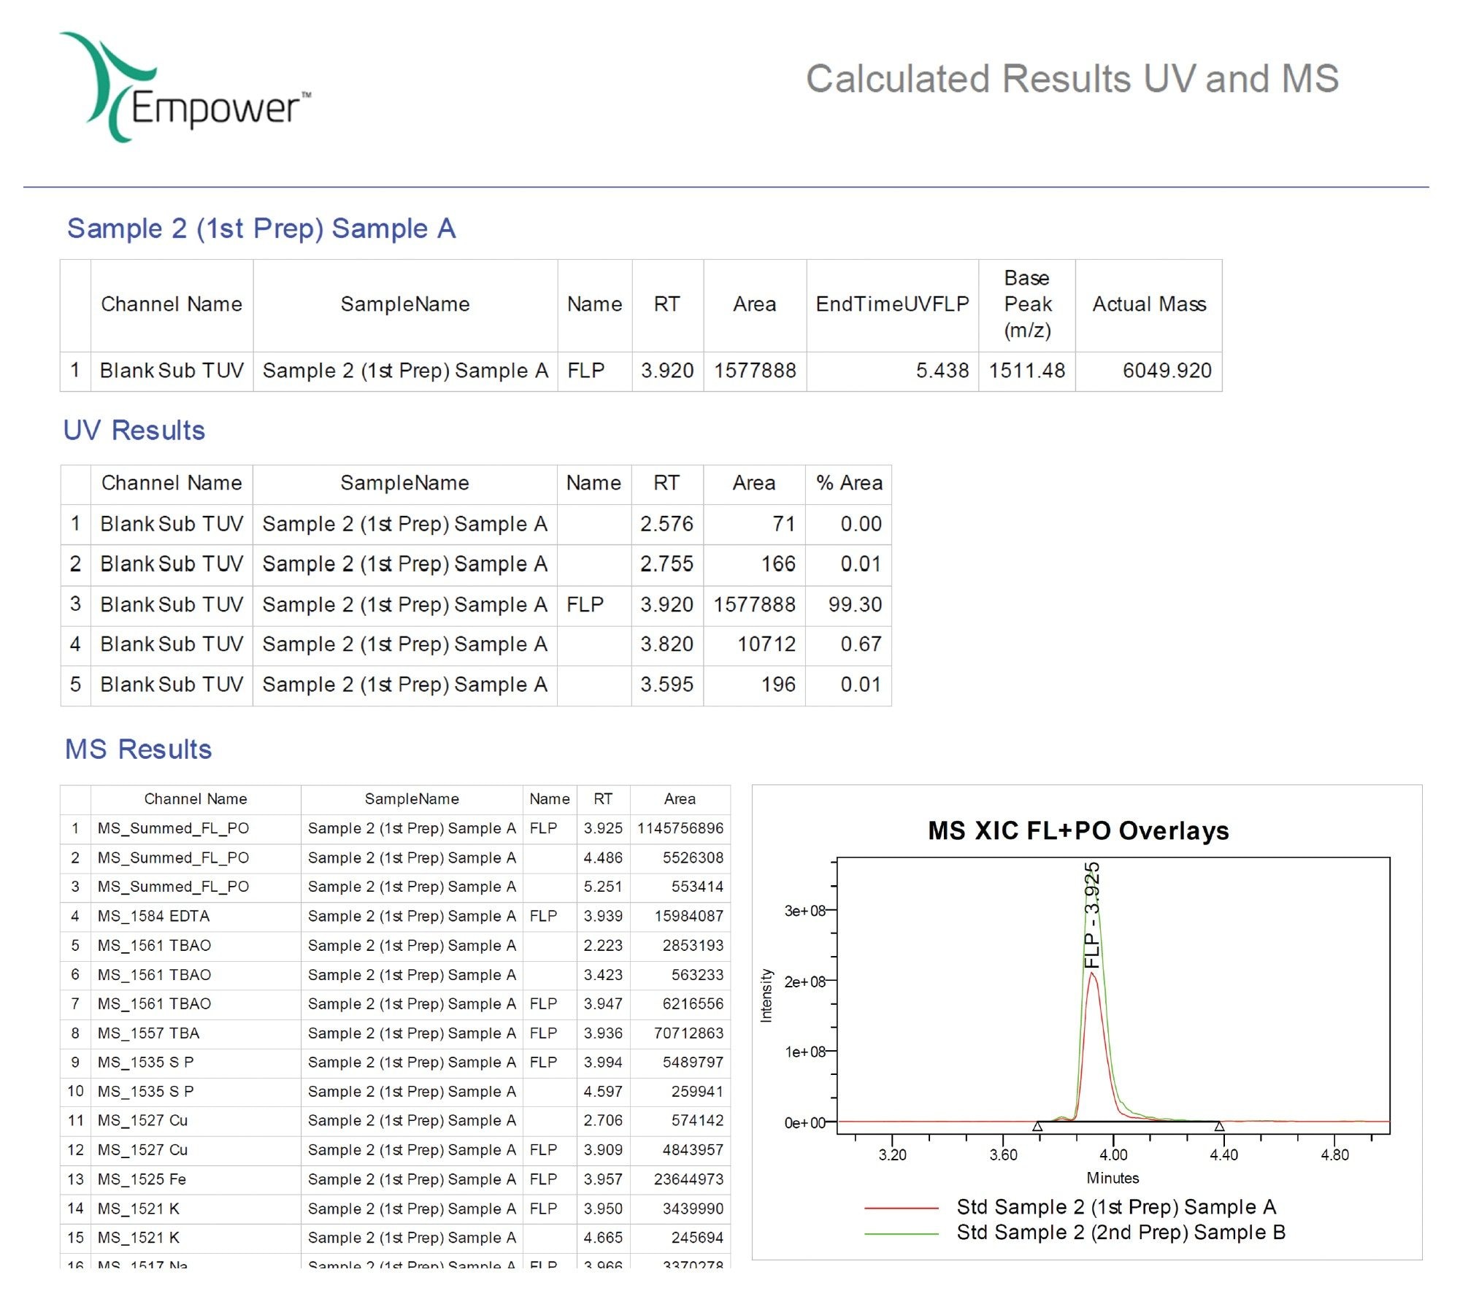The height and width of the screenshot is (1307, 1460).
Task: Click MS RT value 4.665
Action: [x=603, y=1238]
